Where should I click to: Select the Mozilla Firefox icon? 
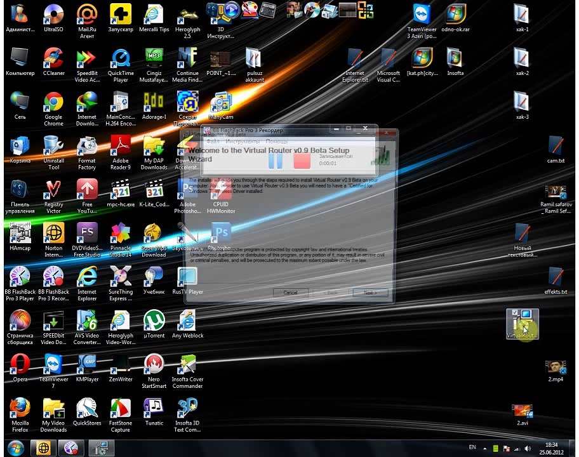pos(20,415)
